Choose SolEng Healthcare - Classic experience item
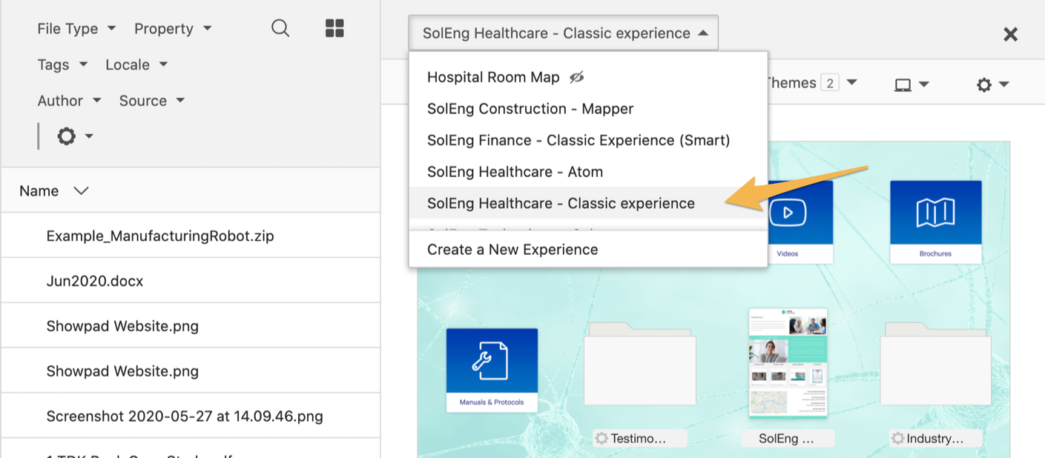Screen dimensions: 1045x458 [x=588, y=203]
